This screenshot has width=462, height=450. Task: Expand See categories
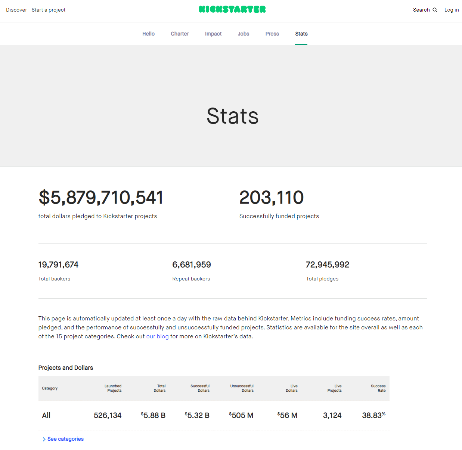coord(63,439)
